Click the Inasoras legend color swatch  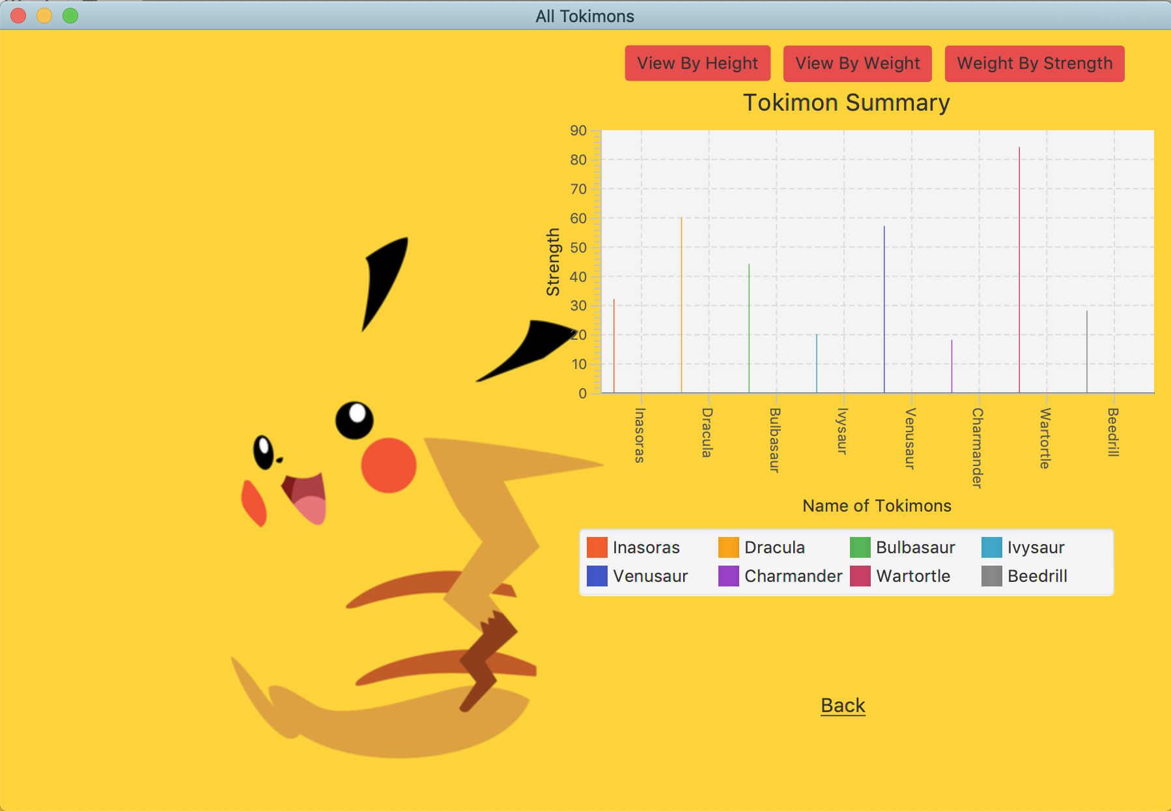pyautogui.click(x=597, y=547)
